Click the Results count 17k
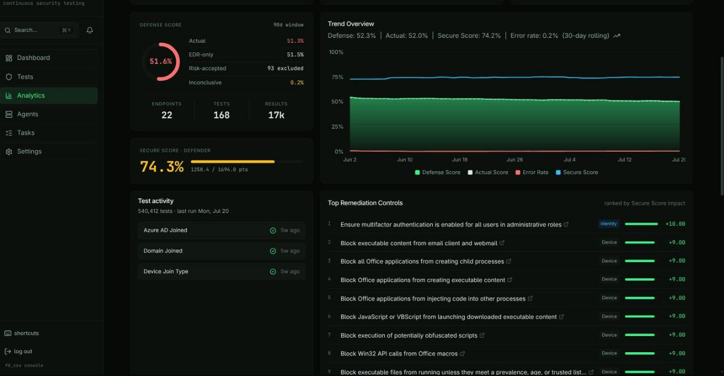 point(276,115)
